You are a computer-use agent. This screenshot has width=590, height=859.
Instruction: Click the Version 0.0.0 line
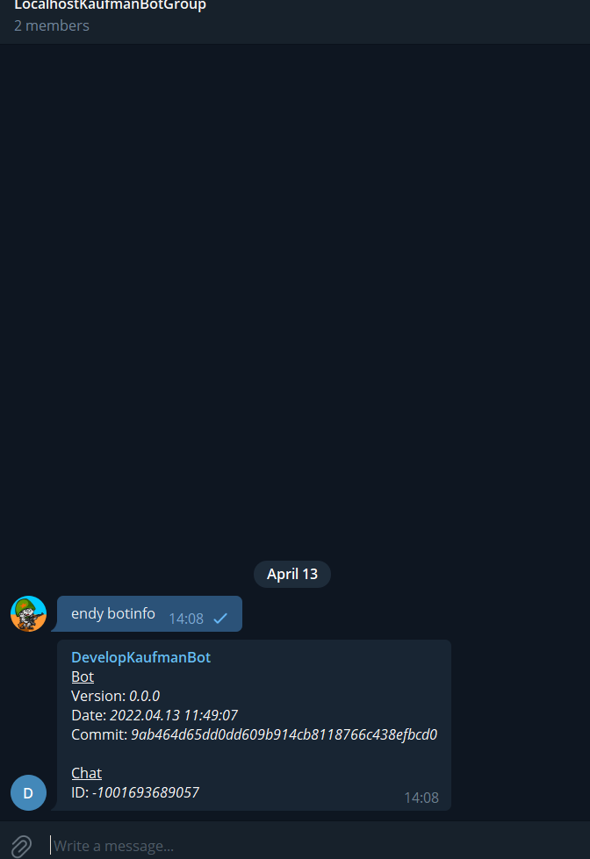[116, 697]
